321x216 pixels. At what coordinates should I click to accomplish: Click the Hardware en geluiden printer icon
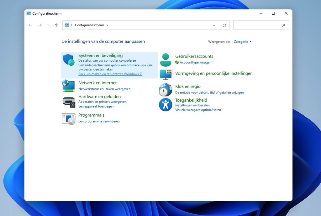pos(69,102)
